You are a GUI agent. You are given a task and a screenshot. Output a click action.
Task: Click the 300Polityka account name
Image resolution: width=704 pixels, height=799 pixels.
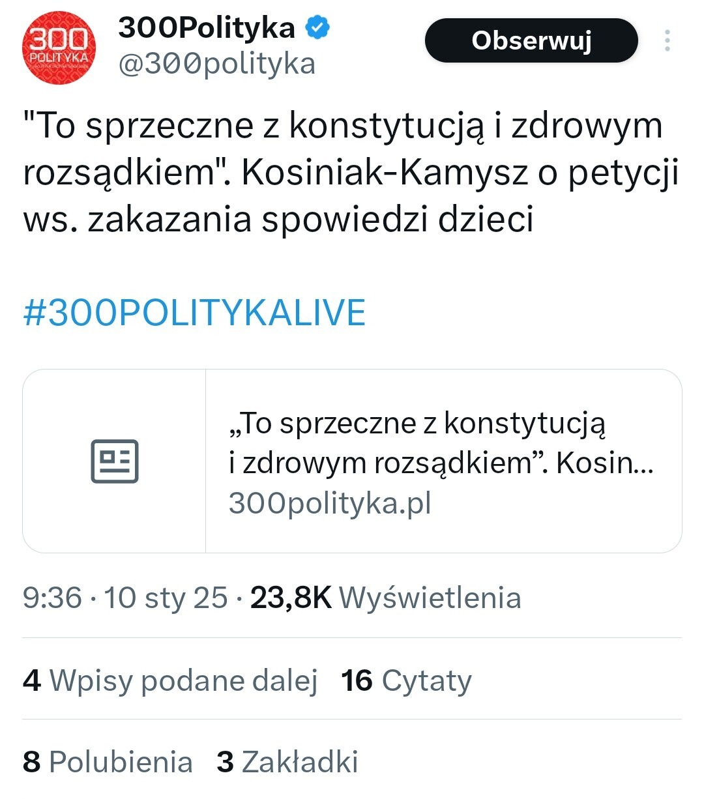tap(207, 28)
